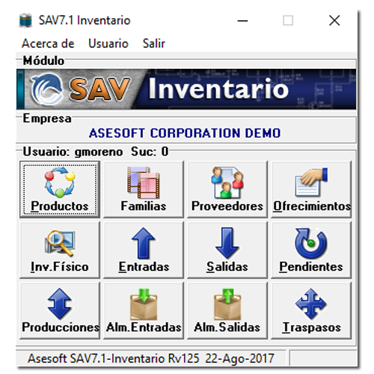Open the Usuario menu
The image size is (374, 374).
[x=108, y=43]
